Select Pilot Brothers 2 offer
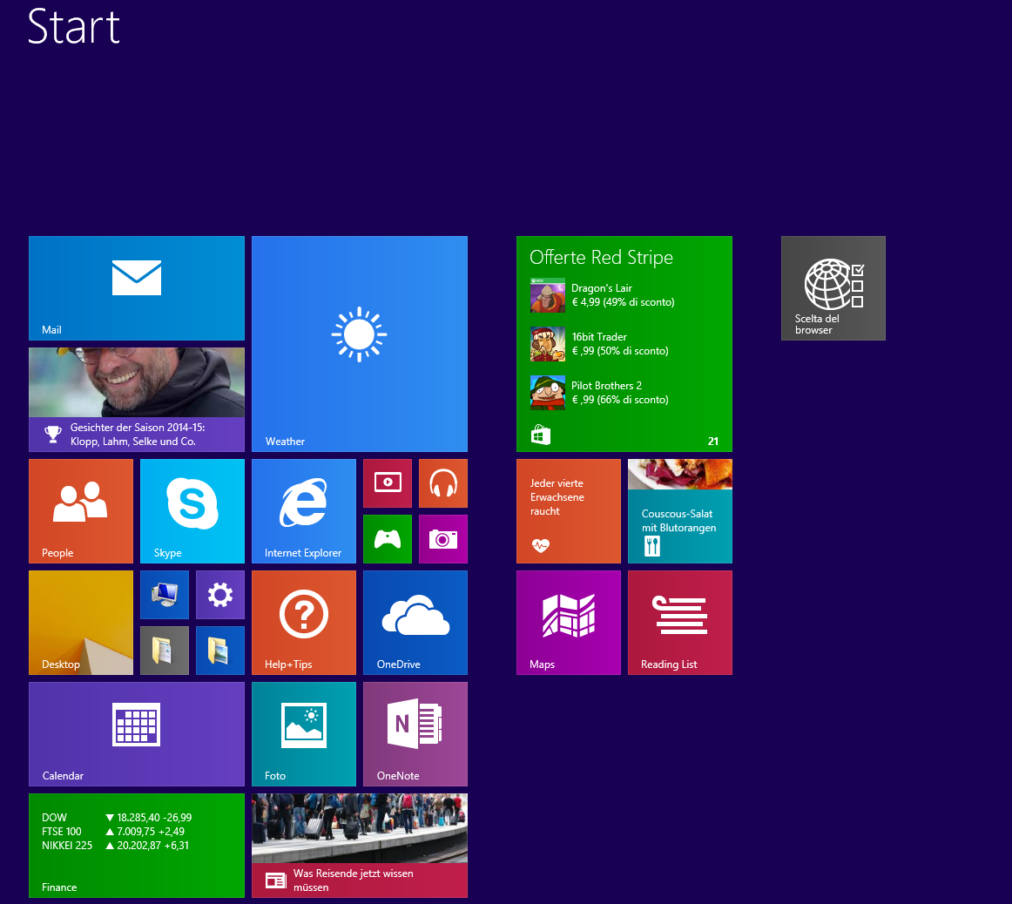 [x=599, y=393]
